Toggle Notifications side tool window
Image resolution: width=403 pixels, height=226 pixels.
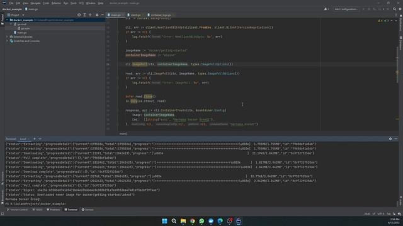point(400,22)
